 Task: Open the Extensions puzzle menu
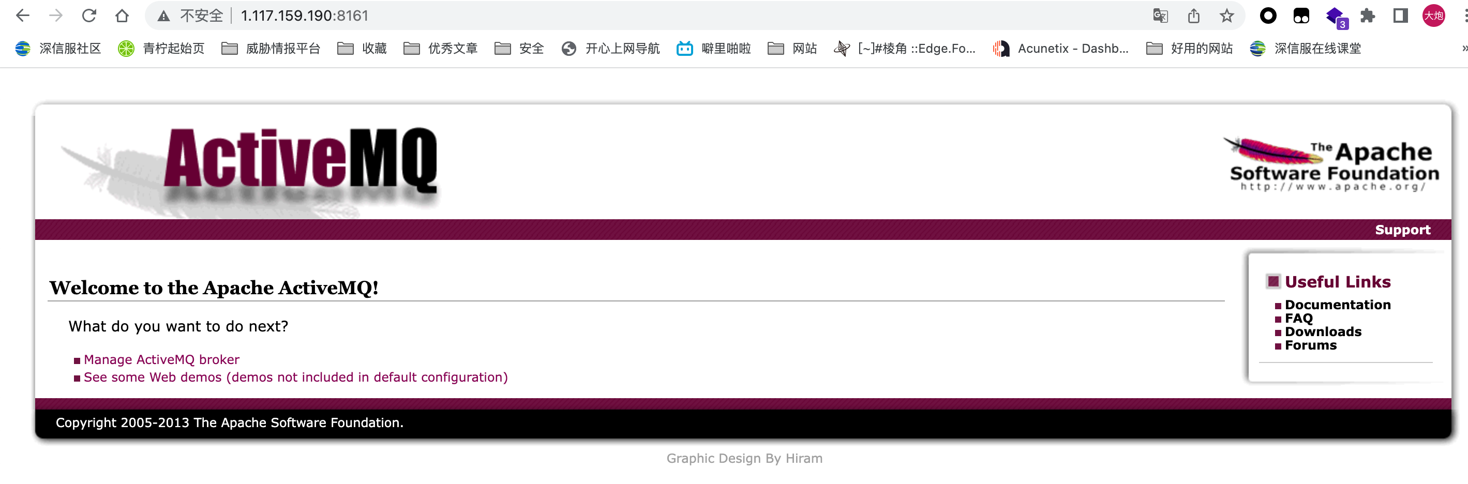coord(1368,16)
